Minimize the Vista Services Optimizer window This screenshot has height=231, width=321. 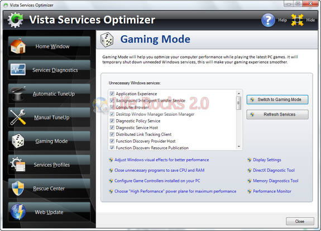(x=289, y=4)
